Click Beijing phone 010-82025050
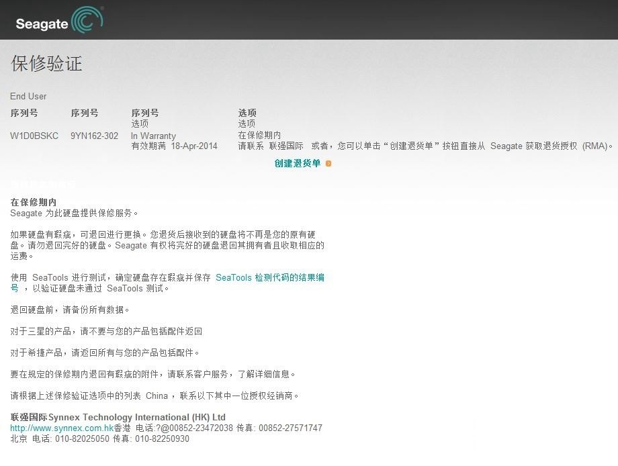The image size is (618, 466). coord(82,439)
